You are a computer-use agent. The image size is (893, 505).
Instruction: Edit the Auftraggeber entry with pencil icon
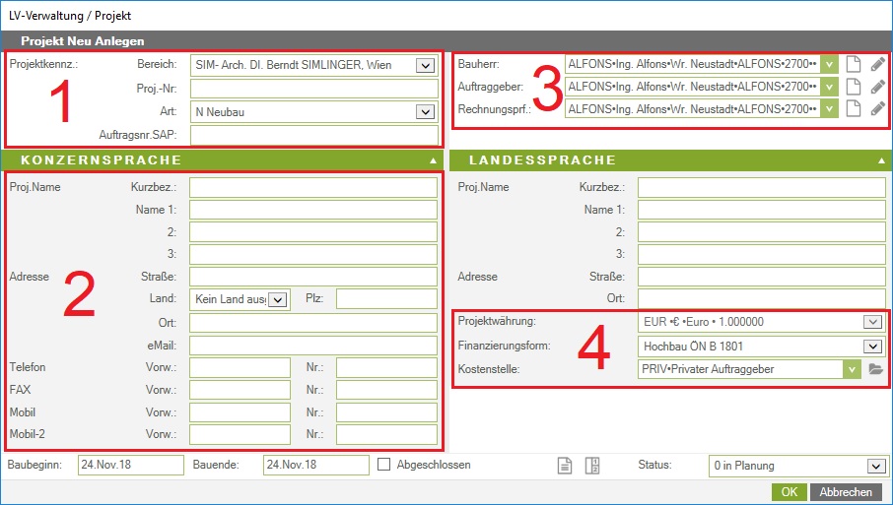pos(877,87)
